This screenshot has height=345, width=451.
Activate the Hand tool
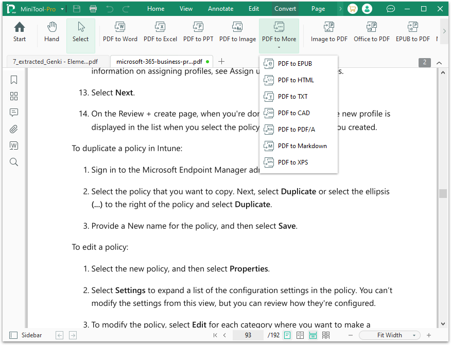[52, 32]
